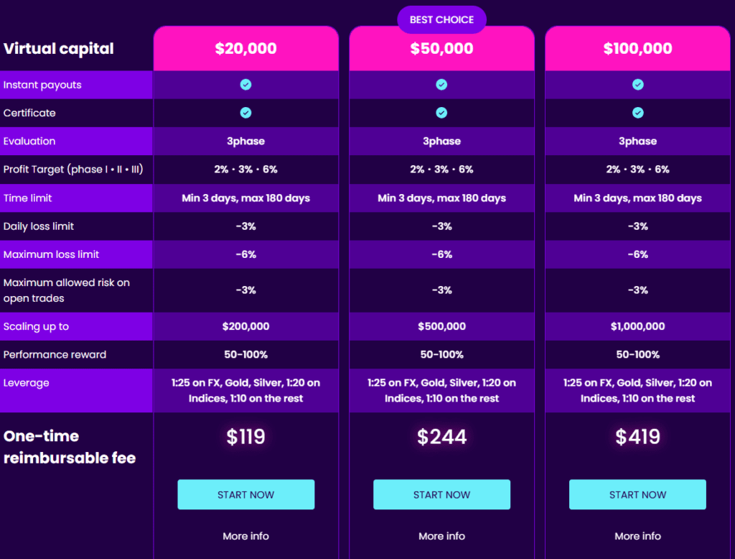Click START NOW under the $419 fee
This screenshot has height=559, width=735.
point(637,494)
